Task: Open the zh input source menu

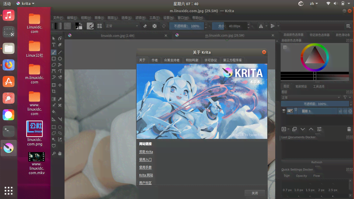Action: [x=314, y=4]
